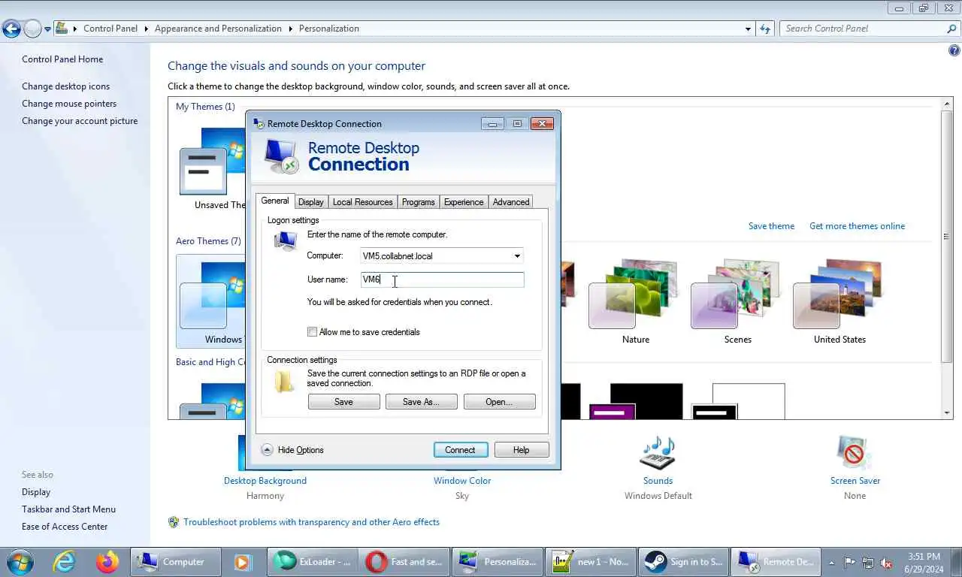Open Get more themes online link
The height and width of the screenshot is (577, 962).
857,226
